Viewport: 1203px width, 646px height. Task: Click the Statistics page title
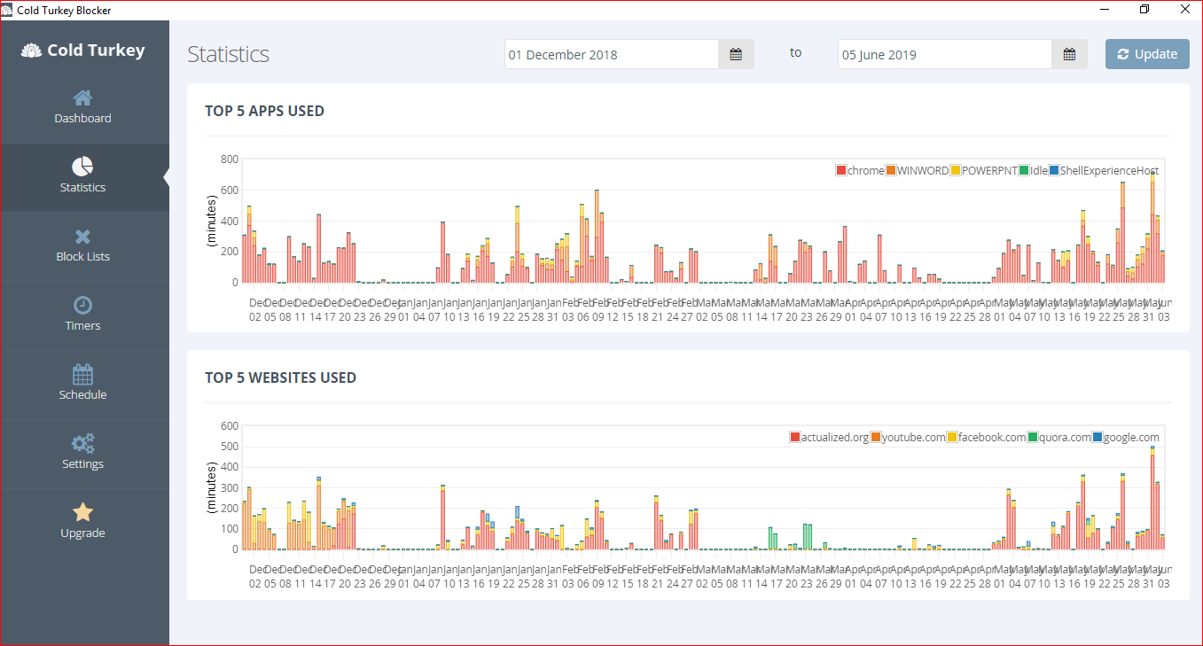click(x=228, y=54)
